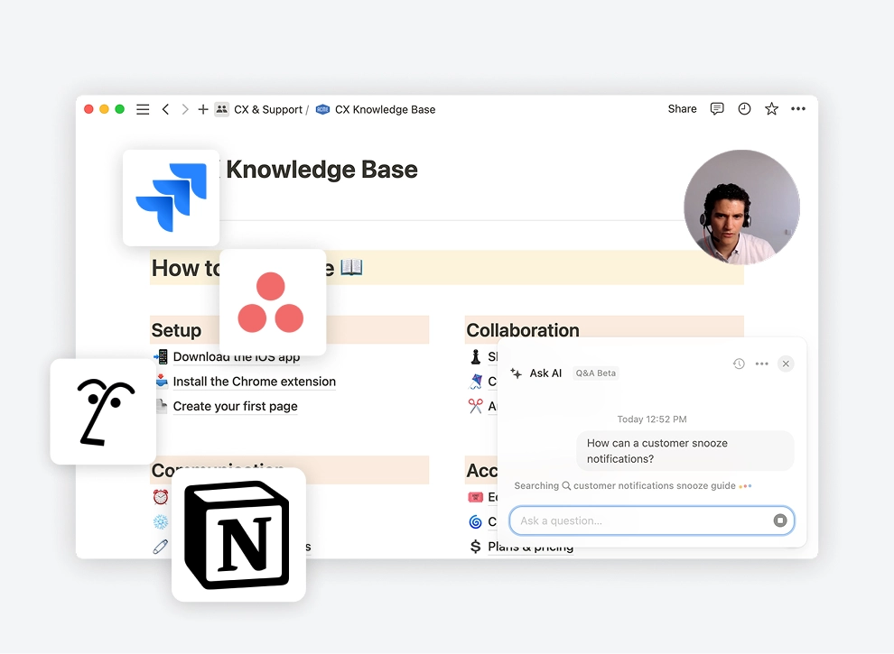
Task: Click the Asana three-dots logo tile
Action: click(273, 302)
